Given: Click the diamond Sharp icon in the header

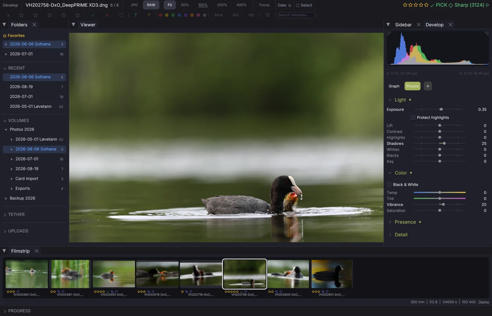Looking at the screenshot, I should [x=451, y=5].
